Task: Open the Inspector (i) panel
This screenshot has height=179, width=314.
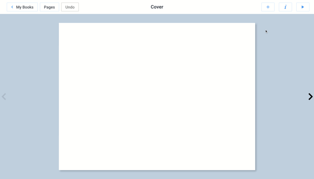Action: click(x=285, y=7)
